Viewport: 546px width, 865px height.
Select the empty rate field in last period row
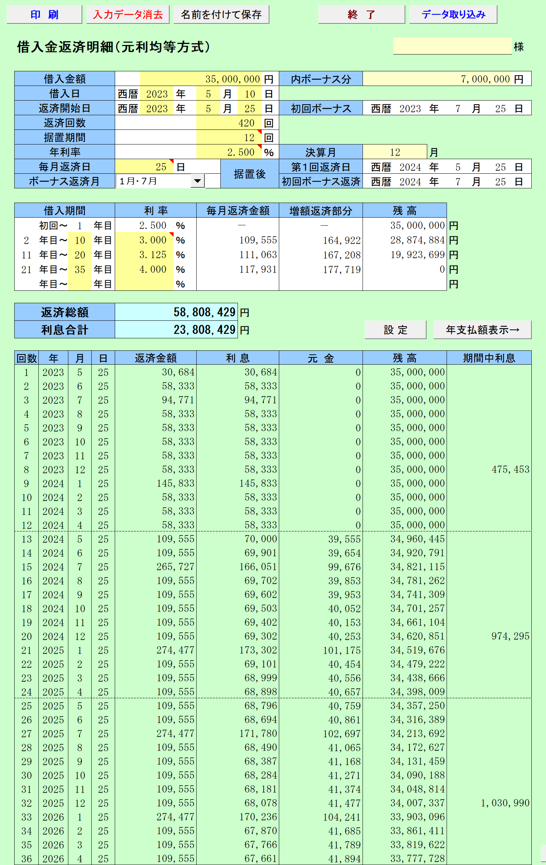click(x=144, y=284)
